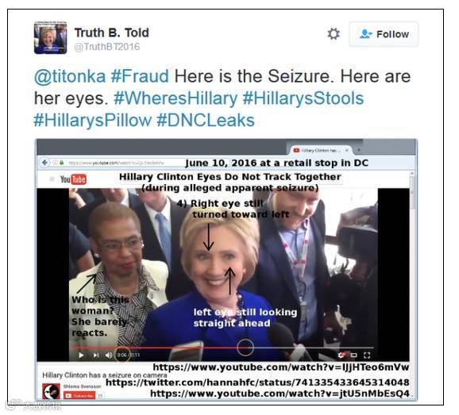The image size is (459, 415).
Task: Follow the Truth B. Told account
Action: tap(384, 34)
